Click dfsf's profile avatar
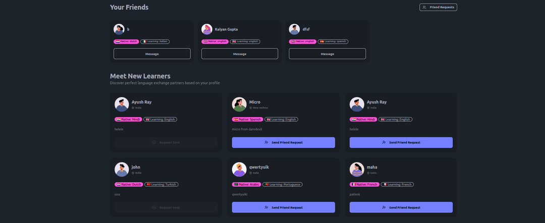The width and height of the screenshot is (545, 223). pyautogui.click(x=295, y=29)
